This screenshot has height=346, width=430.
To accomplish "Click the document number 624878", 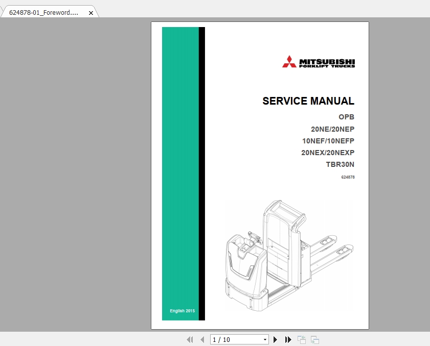I will pyautogui.click(x=347, y=177).
